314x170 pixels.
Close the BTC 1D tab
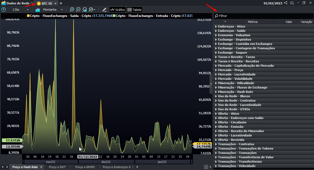pyautogui.click(x=55, y=4)
